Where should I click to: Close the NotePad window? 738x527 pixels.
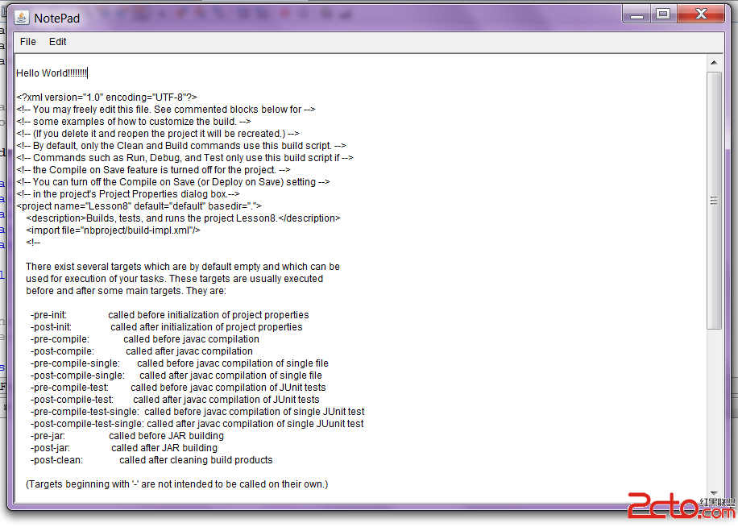click(700, 14)
